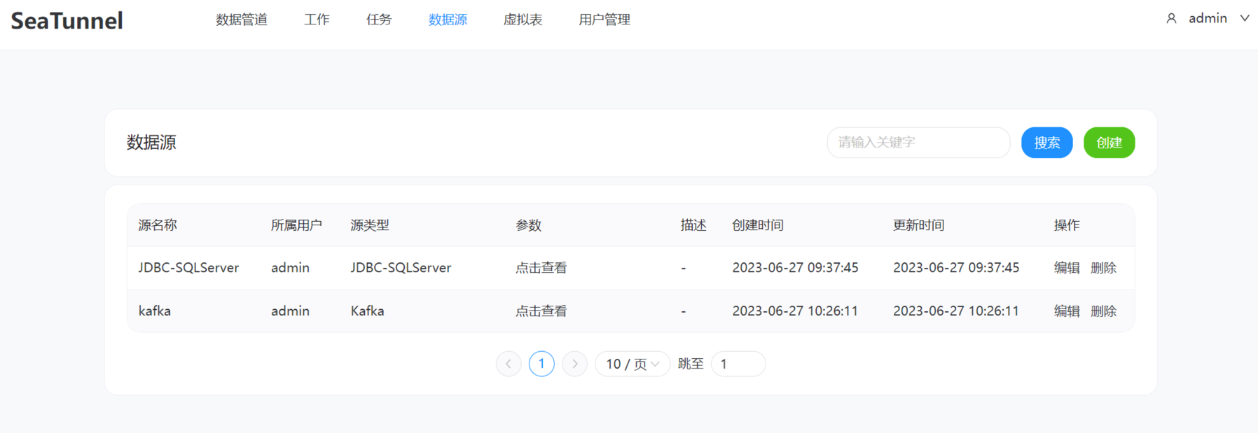The image size is (1258, 433).
Task: Click update time of JDBC-SQLServer row
Action: 956,268
